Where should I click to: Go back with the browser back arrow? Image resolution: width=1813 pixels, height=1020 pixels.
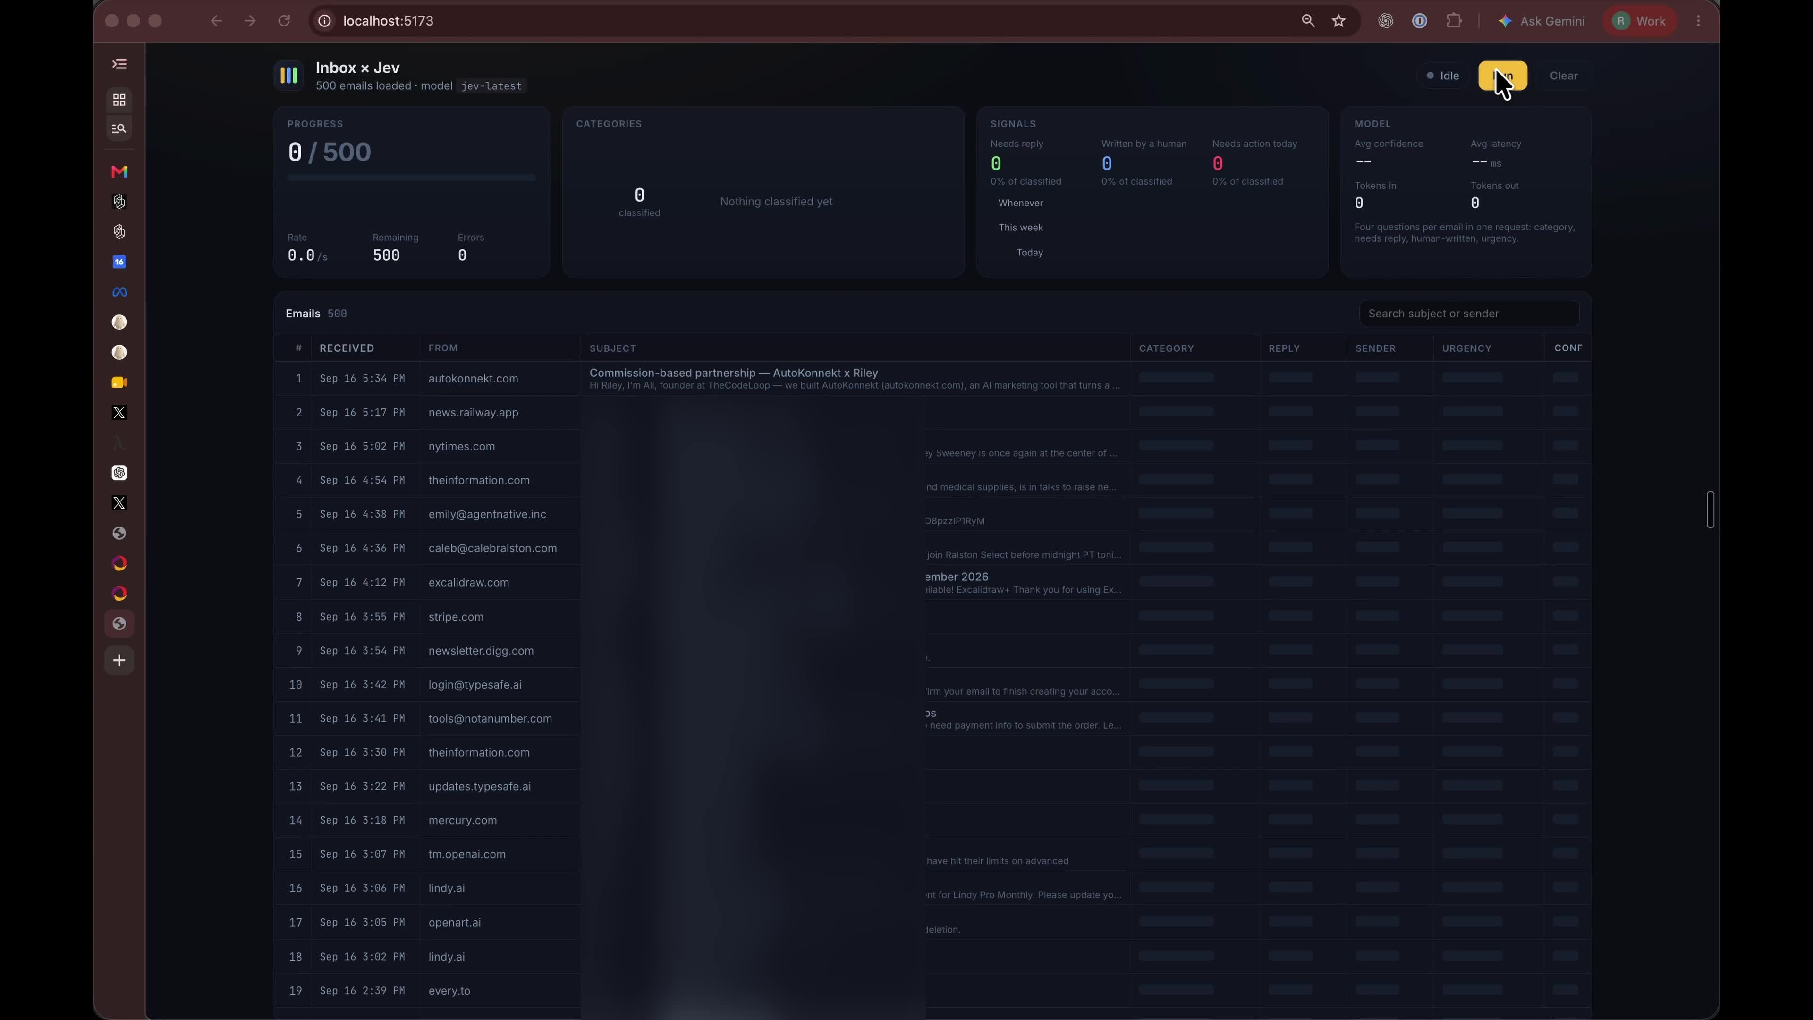(216, 20)
